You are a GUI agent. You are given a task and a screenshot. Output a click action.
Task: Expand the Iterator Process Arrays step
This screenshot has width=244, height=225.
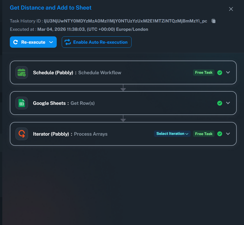[228, 134]
